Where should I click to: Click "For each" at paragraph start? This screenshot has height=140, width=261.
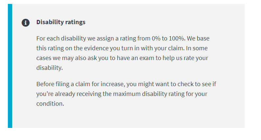tap(48, 39)
